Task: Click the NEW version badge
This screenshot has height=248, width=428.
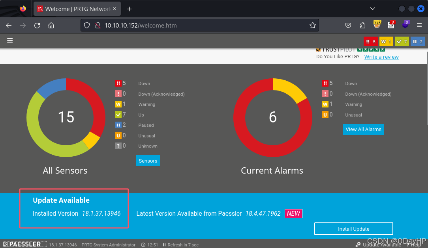Action: [x=293, y=213]
